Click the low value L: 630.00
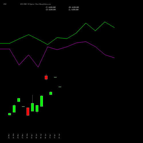Image resolution: width=143 pixels, height=143 pixels. pos(74,10)
